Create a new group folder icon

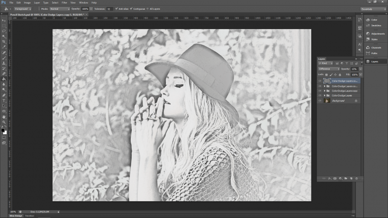[x=346, y=178]
